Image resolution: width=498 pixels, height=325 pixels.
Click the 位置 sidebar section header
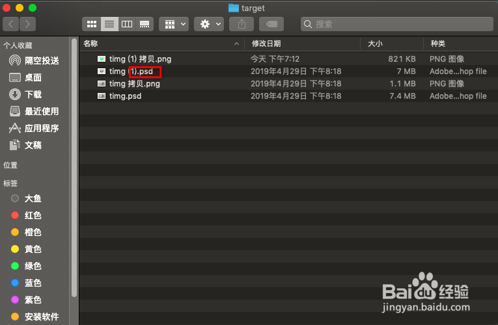[x=10, y=165]
